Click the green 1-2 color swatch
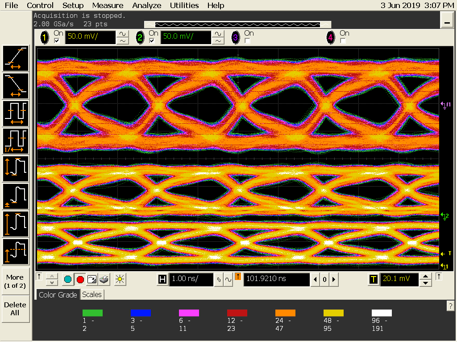Image resolution: width=457 pixels, height=342 pixels. (92, 313)
